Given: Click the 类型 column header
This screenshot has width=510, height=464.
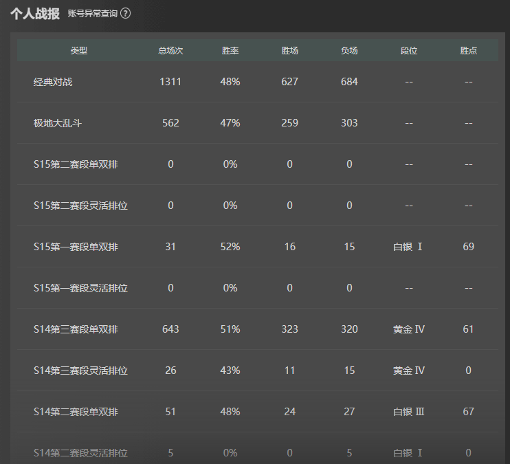Looking at the screenshot, I should (x=79, y=50).
